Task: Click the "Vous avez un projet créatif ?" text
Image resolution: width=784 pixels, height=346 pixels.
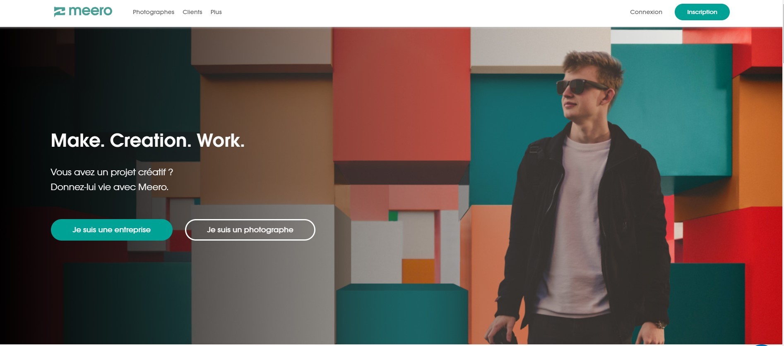Action: pos(112,172)
